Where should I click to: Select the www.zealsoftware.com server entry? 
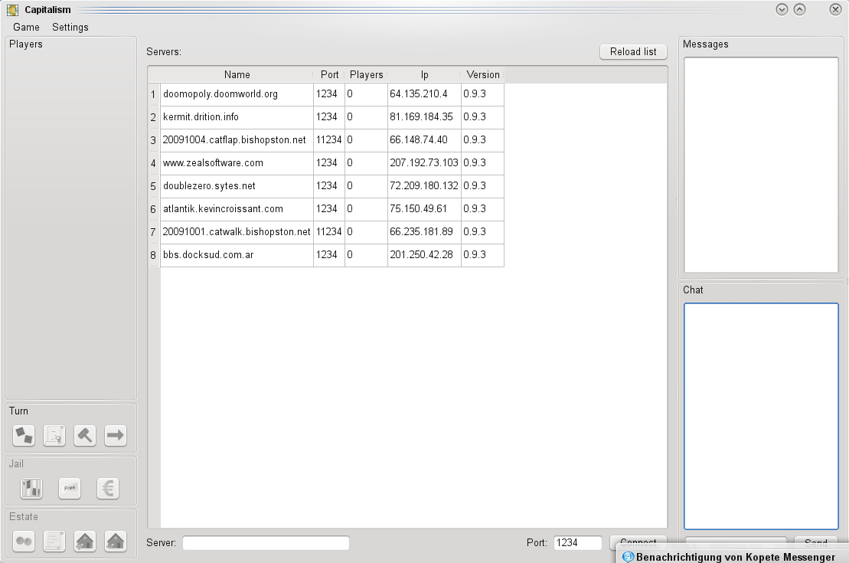[213, 163]
